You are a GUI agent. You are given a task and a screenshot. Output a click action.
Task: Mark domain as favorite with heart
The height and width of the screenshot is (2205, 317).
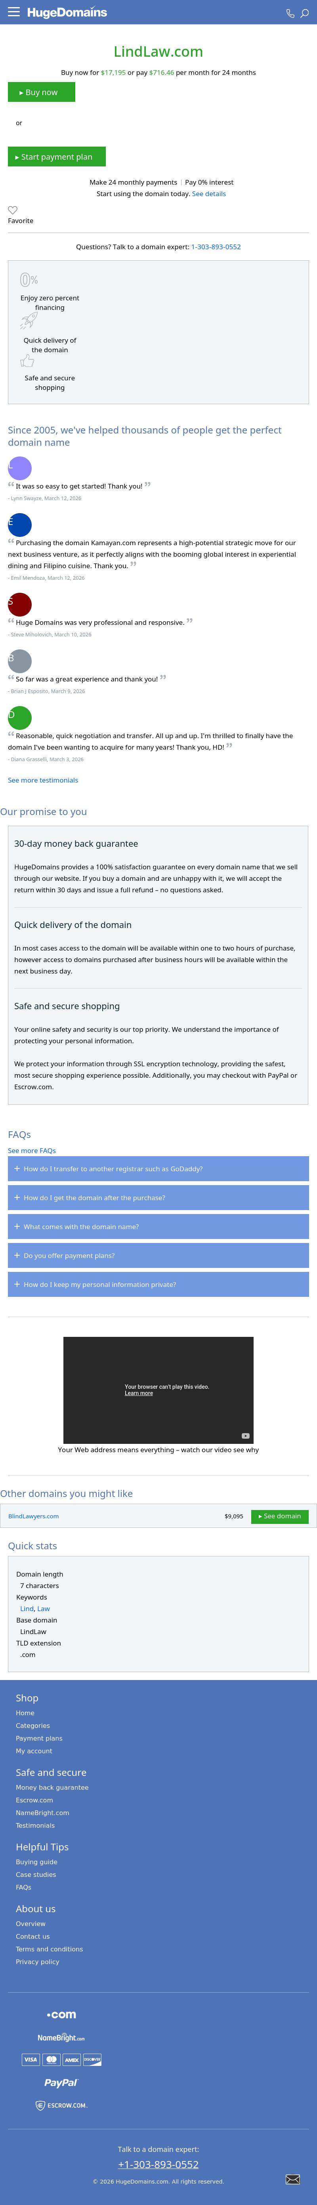13,210
